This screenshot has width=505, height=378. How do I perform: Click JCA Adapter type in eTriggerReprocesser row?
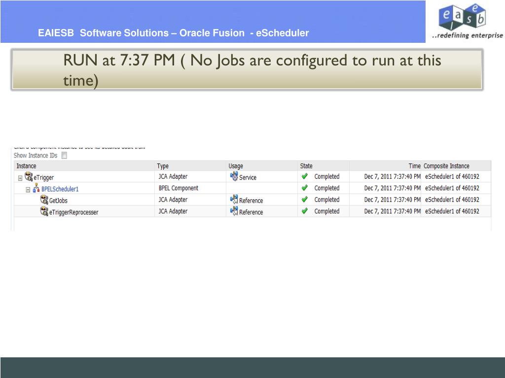[173, 211]
